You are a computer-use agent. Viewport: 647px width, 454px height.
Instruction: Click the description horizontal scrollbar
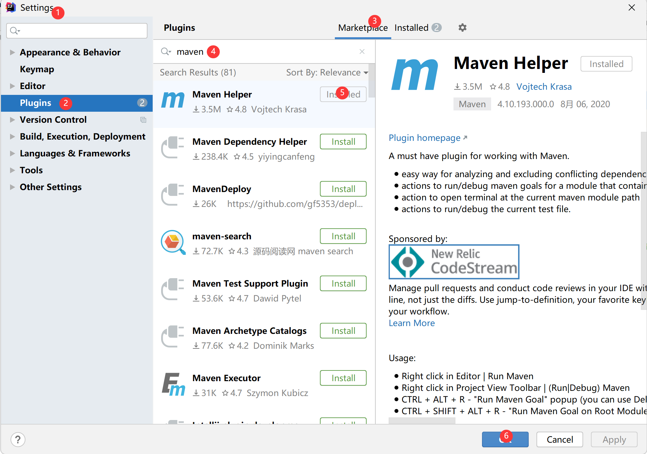coord(422,421)
